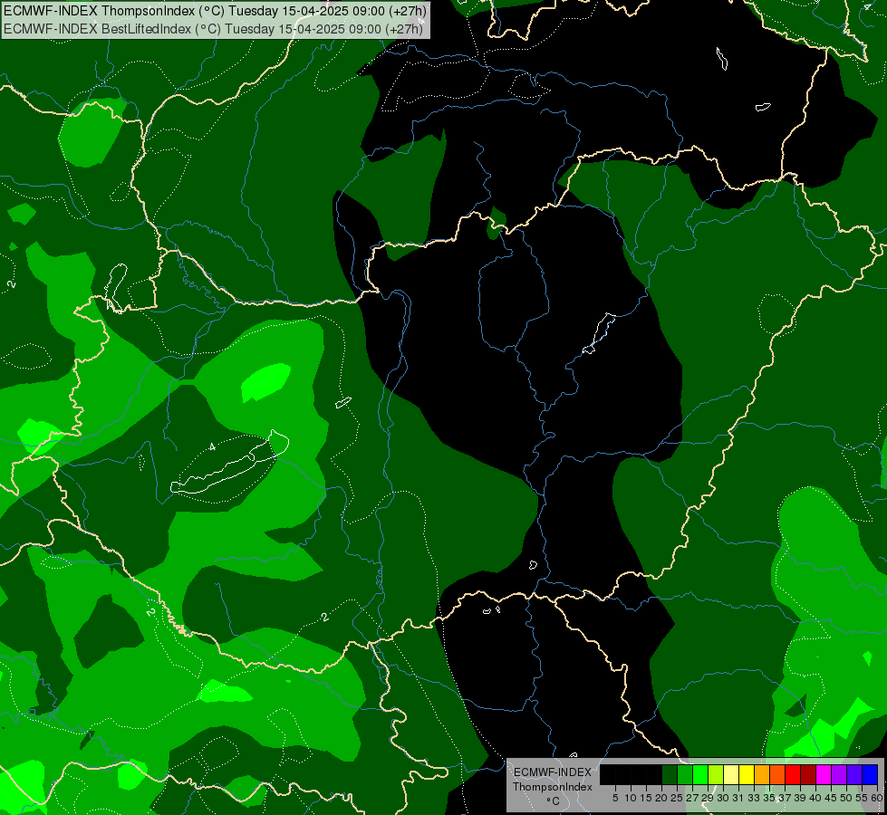Viewport: 887px width, 815px height.
Task: Click the legend tick label 20
Action: click(662, 798)
